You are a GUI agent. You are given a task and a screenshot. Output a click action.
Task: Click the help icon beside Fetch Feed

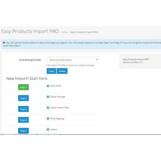pos(48,86)
